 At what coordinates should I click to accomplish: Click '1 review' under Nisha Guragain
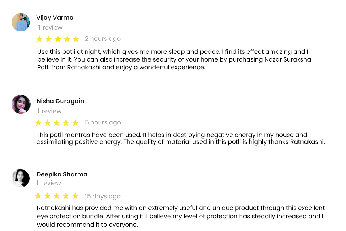(x=49, y=111)
